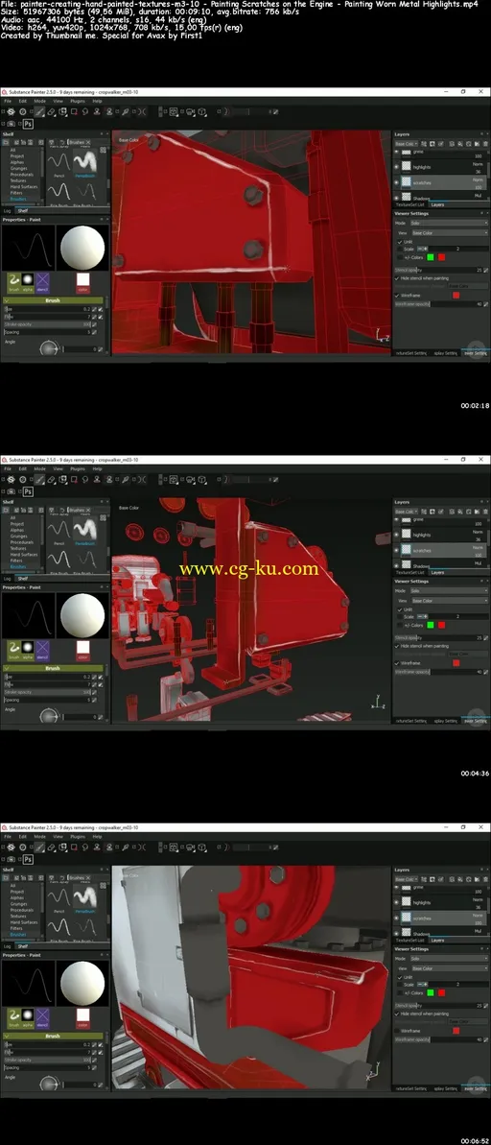Switch to TextureSet List tab in 00:04:36 frame
This screenshot has height=1145, width=491.
tap(410, 572)
